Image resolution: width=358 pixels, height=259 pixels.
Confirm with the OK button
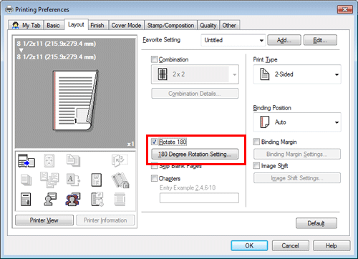click(x=249, y=245)
